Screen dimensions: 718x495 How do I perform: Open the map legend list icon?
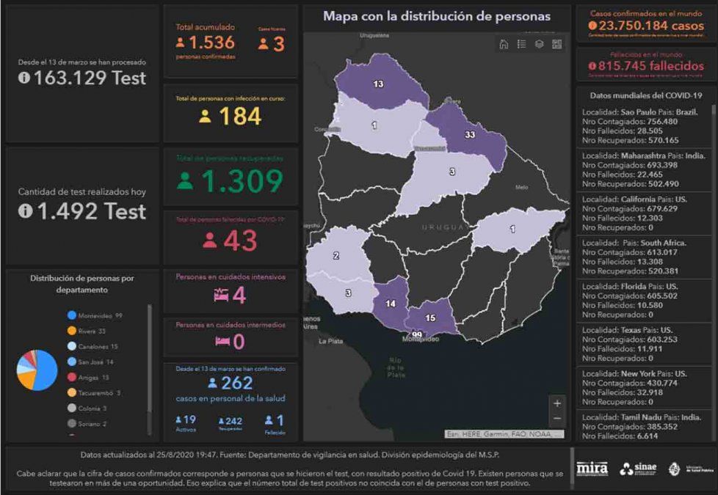coord(521,44)
